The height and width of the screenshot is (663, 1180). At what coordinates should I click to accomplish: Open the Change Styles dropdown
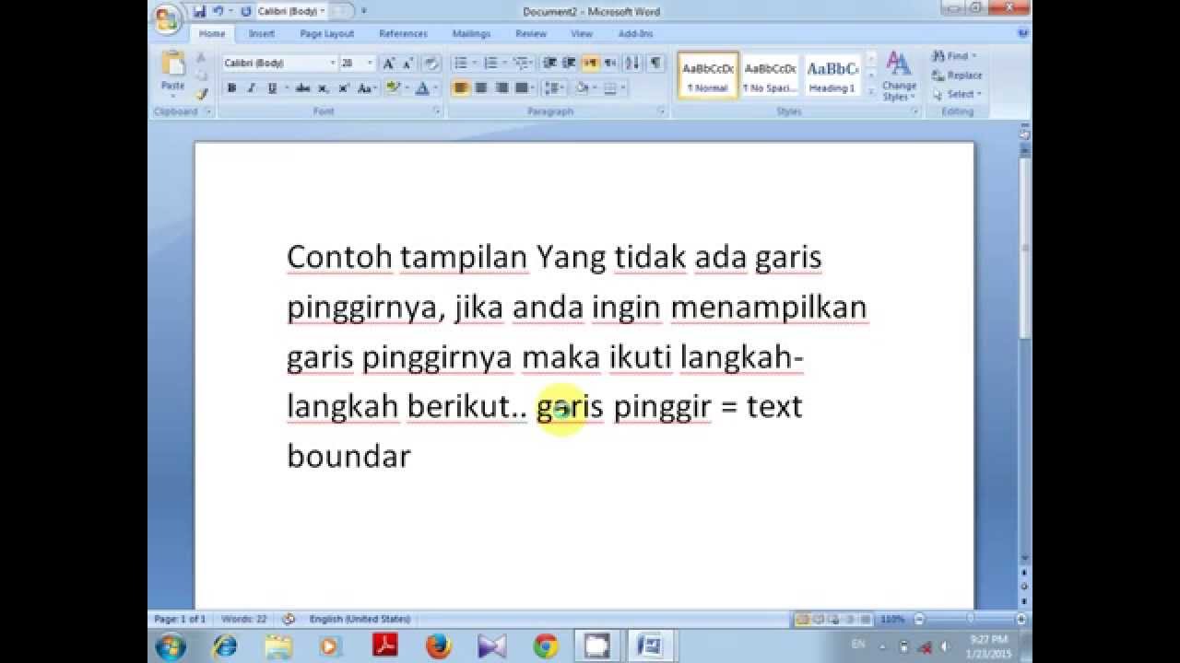898,76
